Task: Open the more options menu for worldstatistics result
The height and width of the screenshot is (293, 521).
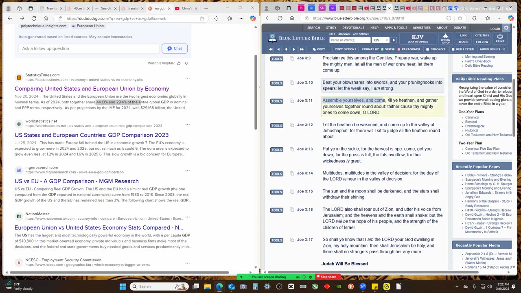Action: click(x=187, y=124)
